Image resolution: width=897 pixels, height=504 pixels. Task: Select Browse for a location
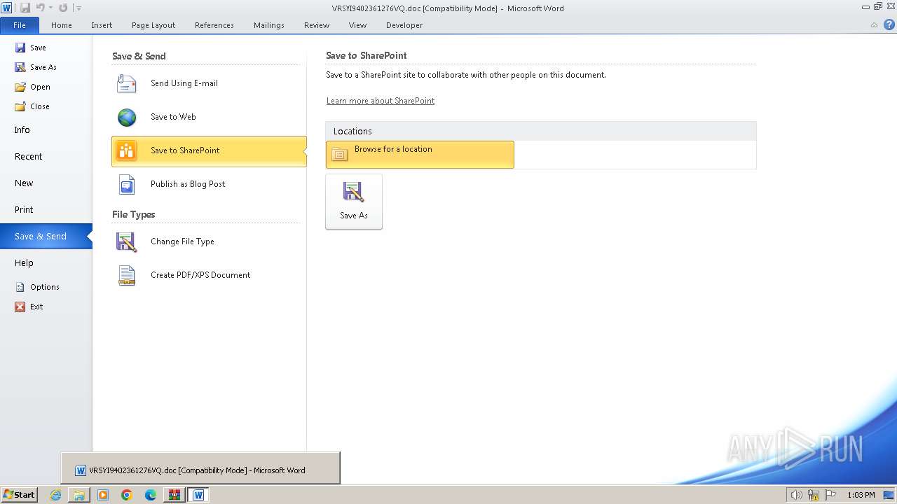(x=420, y=155)
